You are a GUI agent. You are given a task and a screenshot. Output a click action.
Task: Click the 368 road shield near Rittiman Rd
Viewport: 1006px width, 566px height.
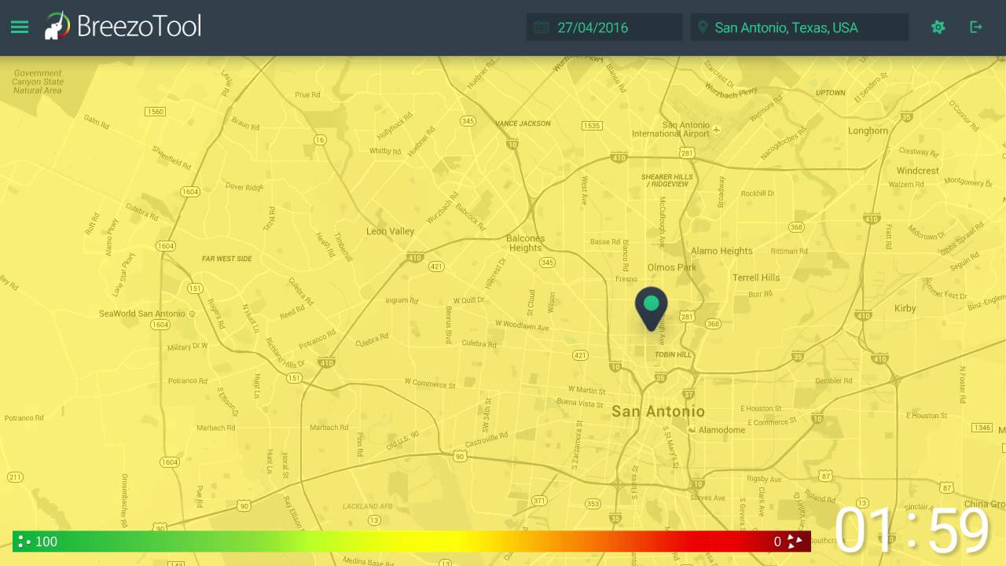pyautogui.click(x=797, y=227)
